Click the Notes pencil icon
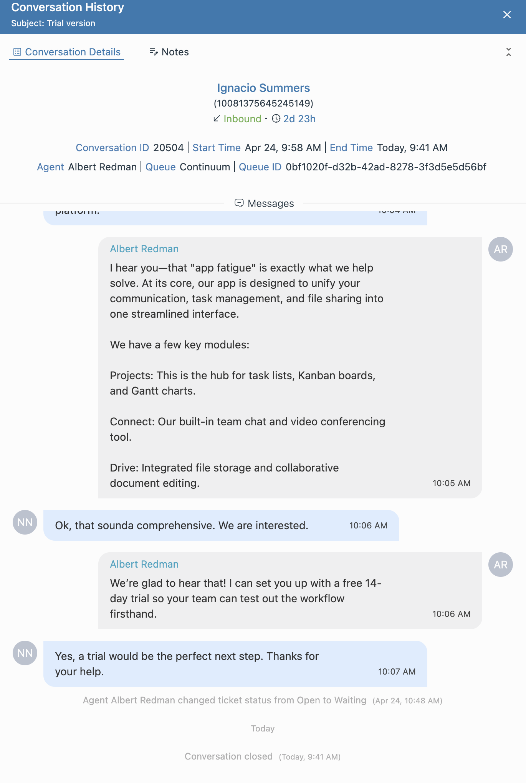The width and height of the screenshot is (526, 783). click(153, 52)
